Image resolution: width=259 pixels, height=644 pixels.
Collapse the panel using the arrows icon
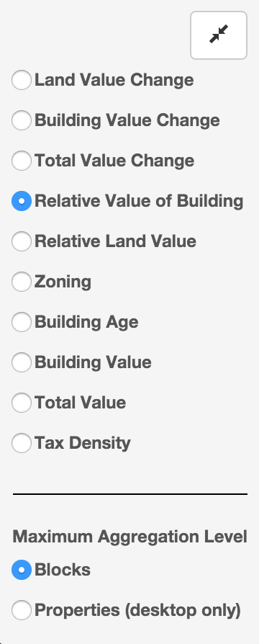219,35
